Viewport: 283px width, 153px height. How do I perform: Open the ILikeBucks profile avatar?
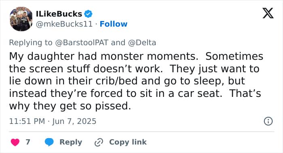pyautogui.click(x=21, y=19)
